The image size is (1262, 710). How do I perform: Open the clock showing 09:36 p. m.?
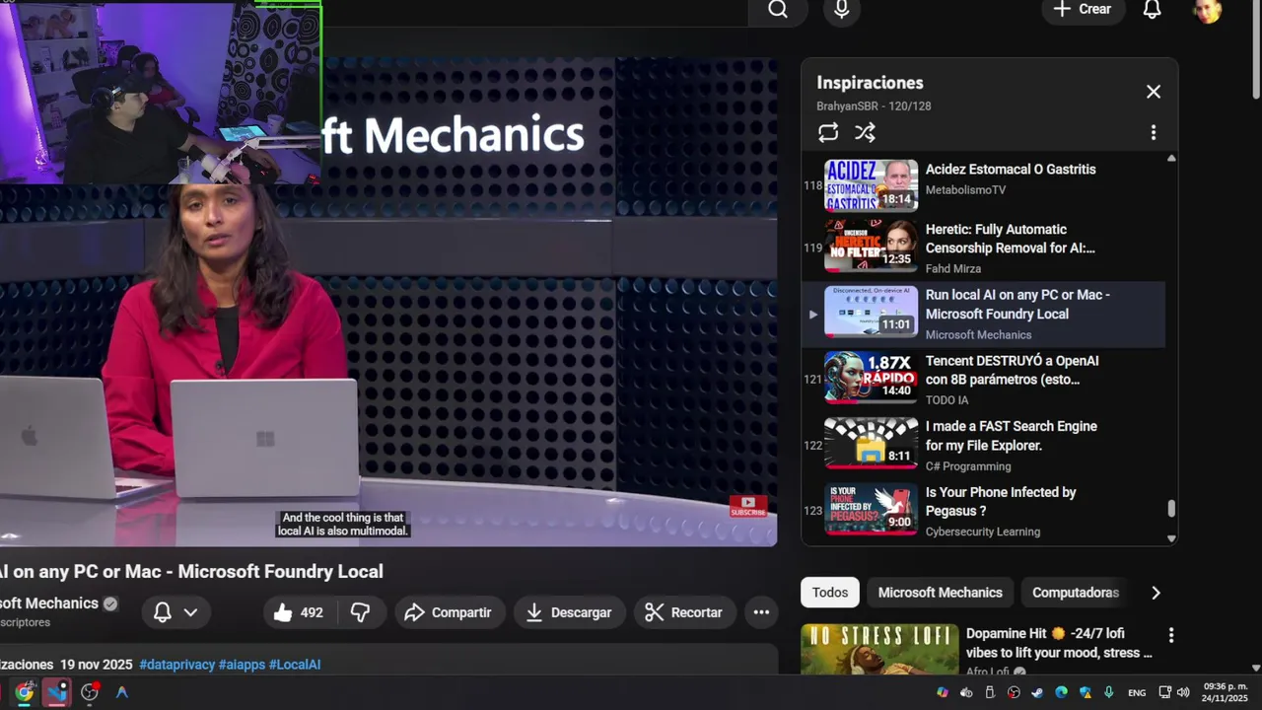(x=1225, y=692)
